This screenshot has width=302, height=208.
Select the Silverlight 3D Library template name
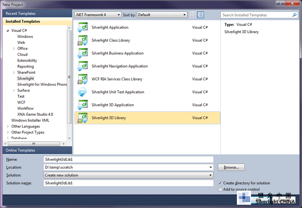(x=109, y=118)
